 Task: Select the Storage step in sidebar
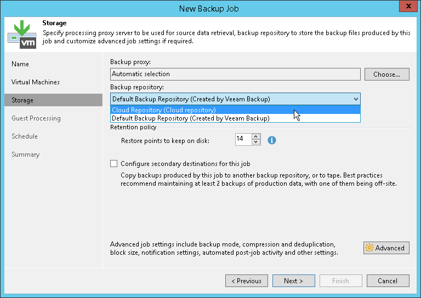coord(22,100)
